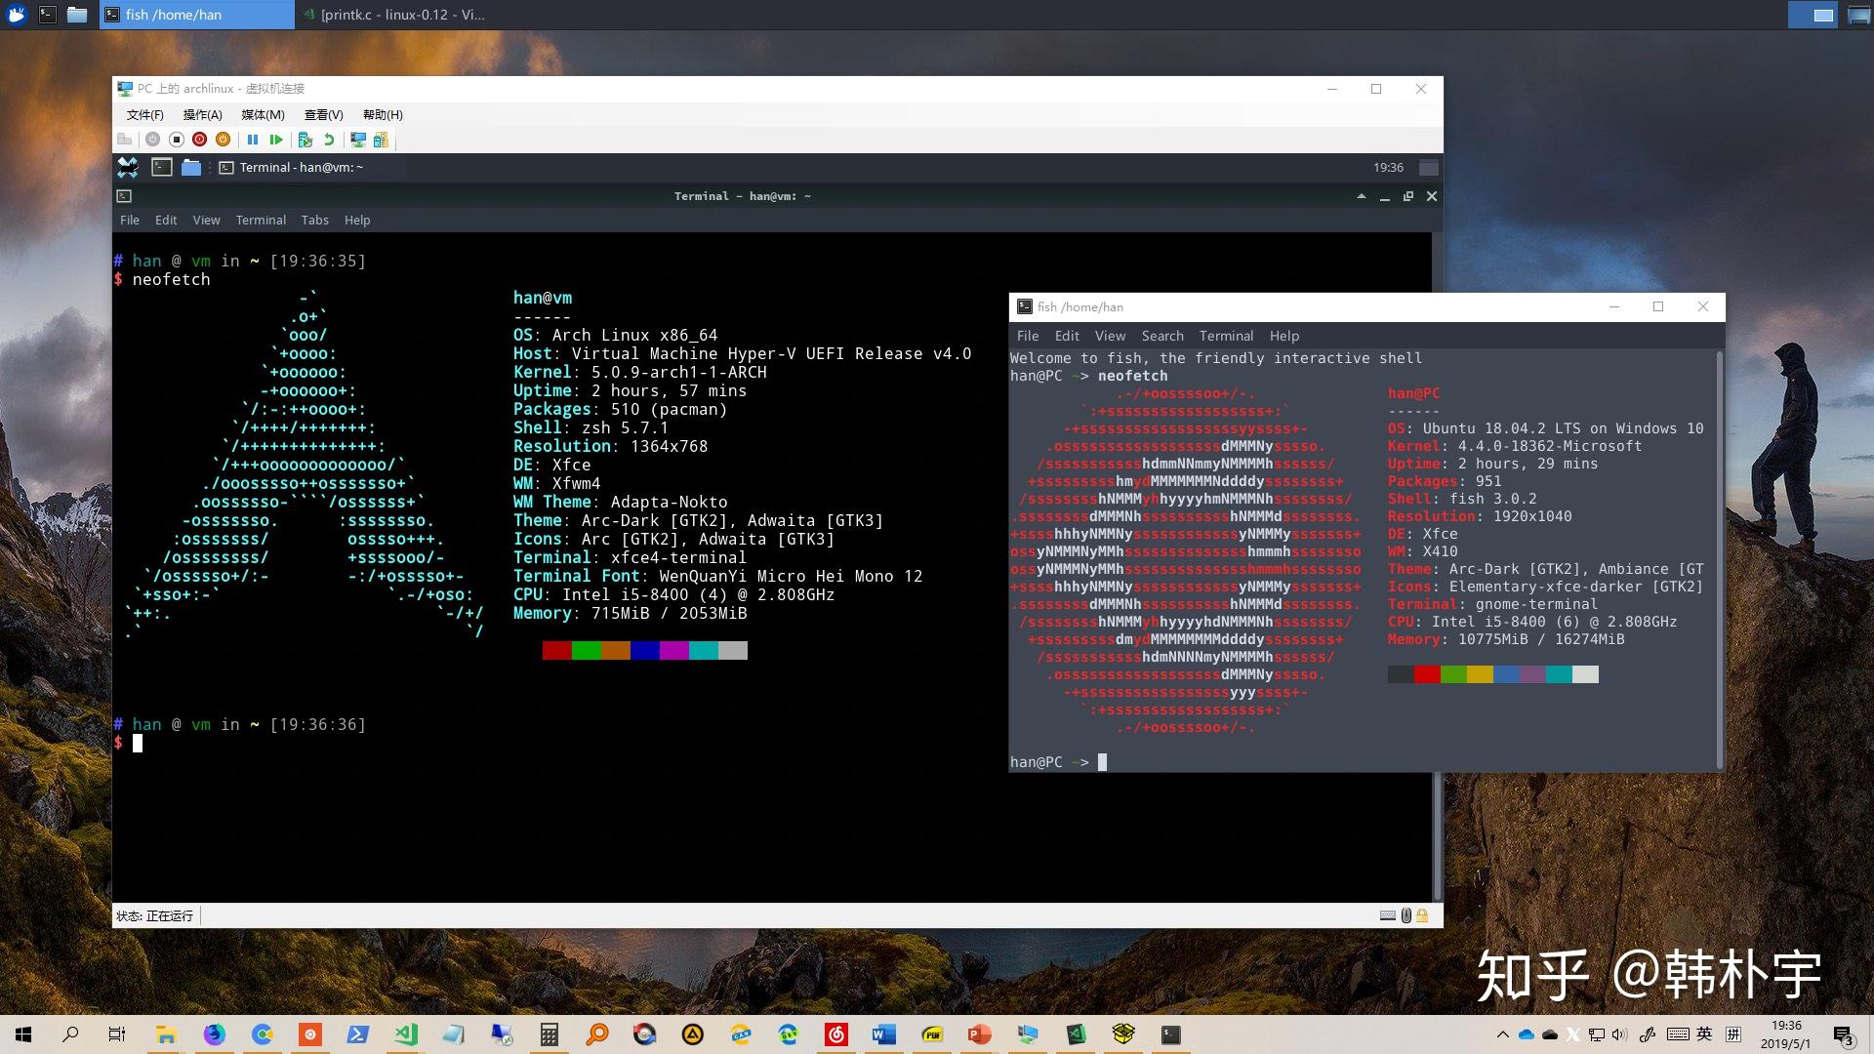Open the Windows Start menu
Image resolution: width=1874 pixels, height=1054 pixels.
pos(23,1034)
